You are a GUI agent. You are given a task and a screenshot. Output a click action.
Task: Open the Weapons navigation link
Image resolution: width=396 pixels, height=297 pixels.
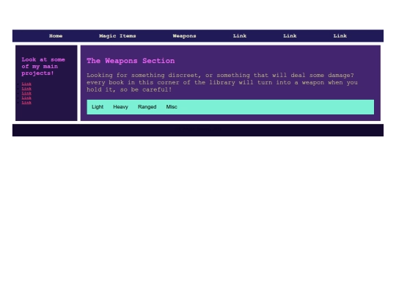[x=184, y=36]
